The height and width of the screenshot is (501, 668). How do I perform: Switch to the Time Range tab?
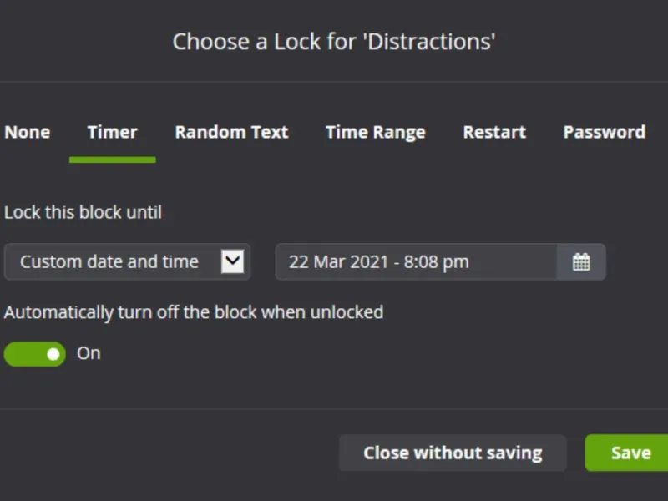pos(375,132)
